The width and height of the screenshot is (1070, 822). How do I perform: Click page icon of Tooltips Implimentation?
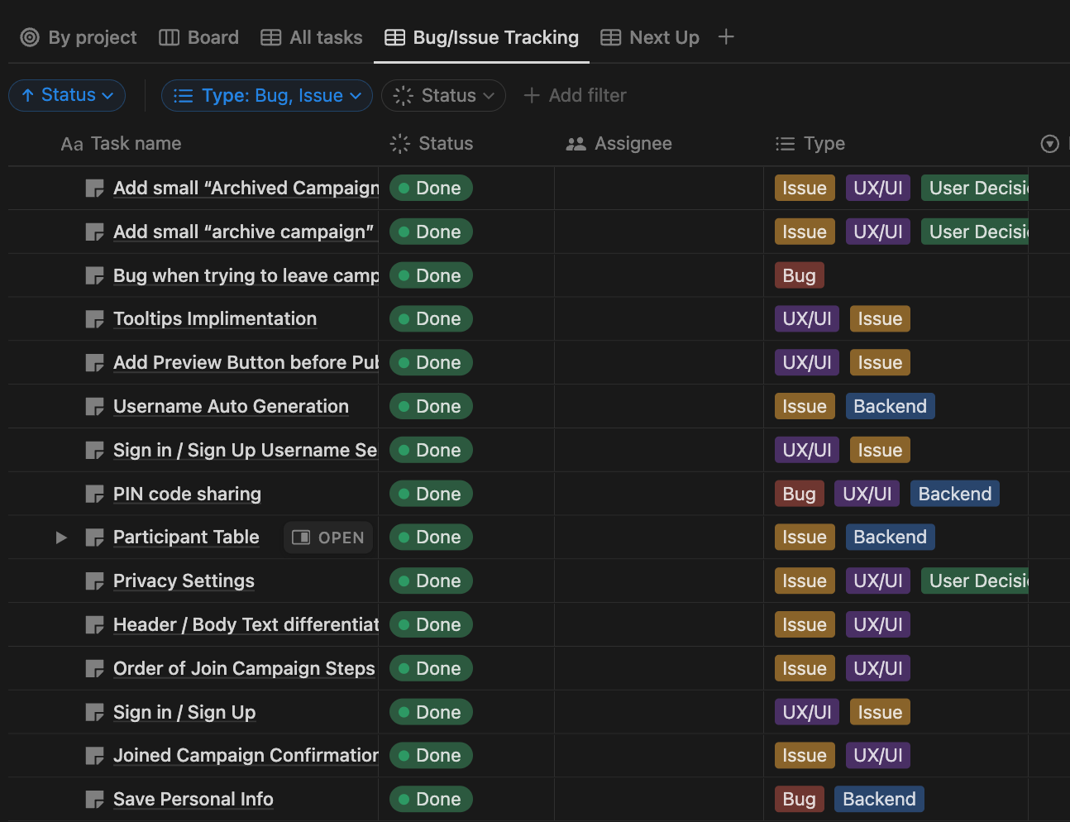click(x=94, y=319)
